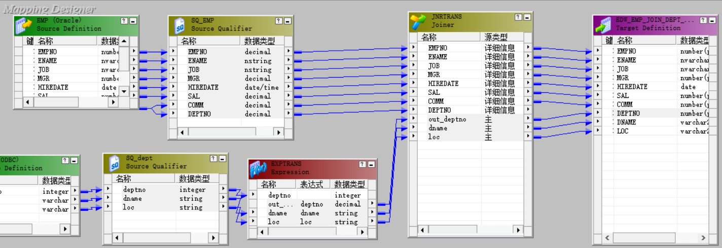Screen dimensions: 722x248
Task: Iconize the EMP source definition box
Action: [133, 21]
